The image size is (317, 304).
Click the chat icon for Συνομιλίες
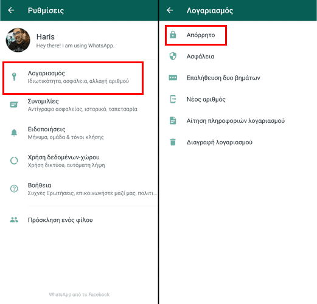coord(14,105)
